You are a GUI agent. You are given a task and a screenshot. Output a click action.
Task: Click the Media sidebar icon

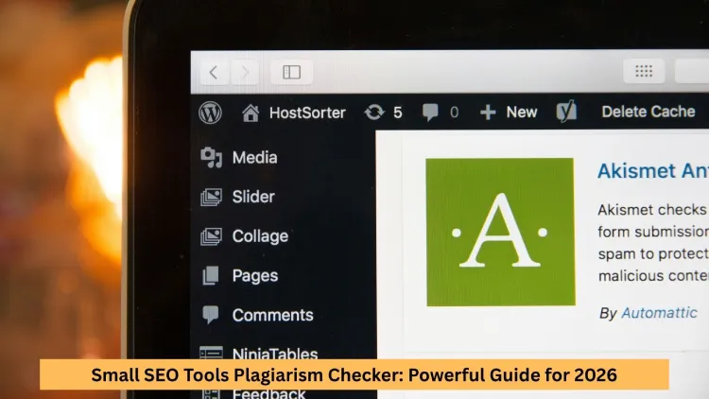[211, 158]
